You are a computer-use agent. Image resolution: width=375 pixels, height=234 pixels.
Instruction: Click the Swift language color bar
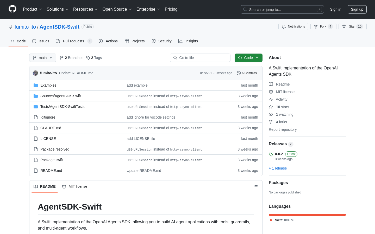pyautogui.click(x=307, y=215)
